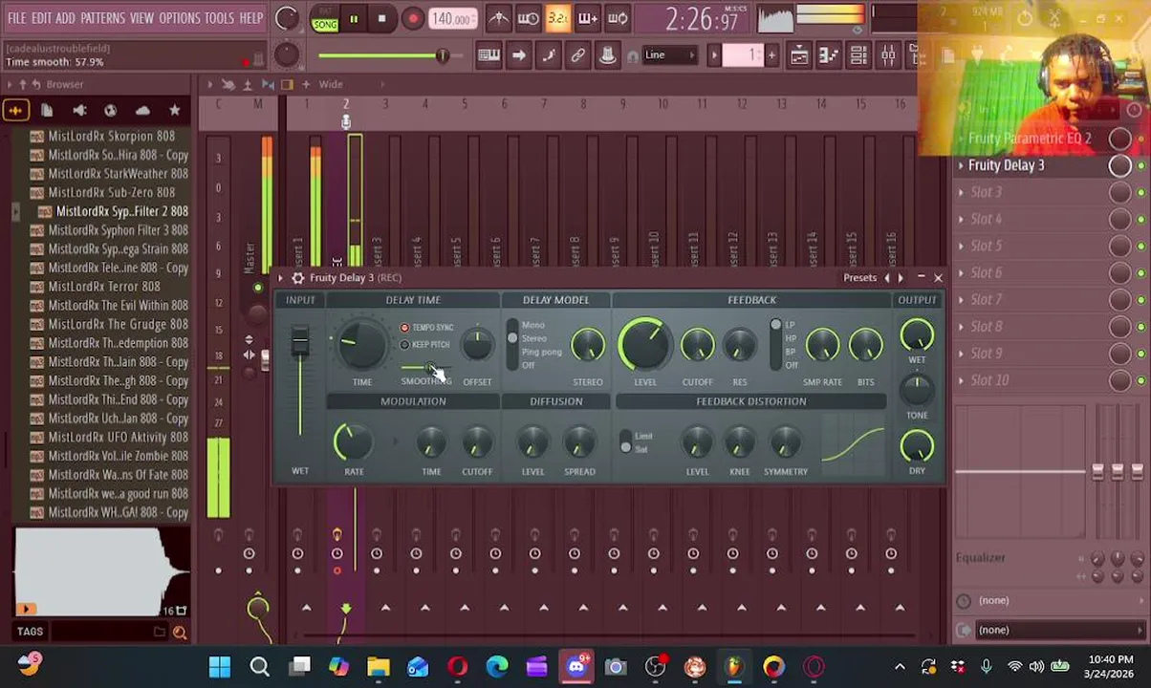Open the Wide mixer layout dropdown

331,84
